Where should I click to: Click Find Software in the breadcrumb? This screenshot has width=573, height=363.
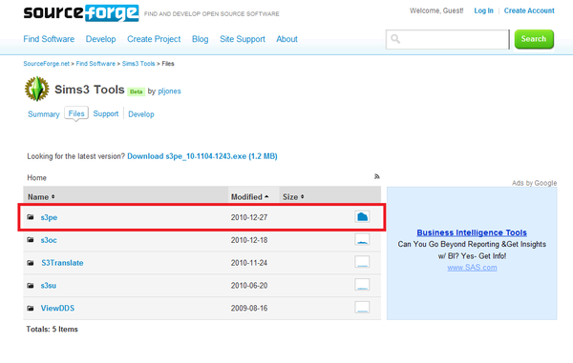(95, 64)
